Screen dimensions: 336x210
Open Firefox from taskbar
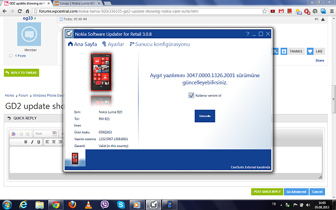(72, 205)
